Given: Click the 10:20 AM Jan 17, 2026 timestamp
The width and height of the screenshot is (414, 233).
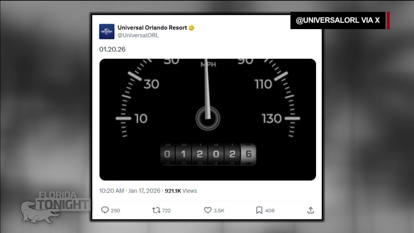Looking at the screenshot, I should coord(130,191).
